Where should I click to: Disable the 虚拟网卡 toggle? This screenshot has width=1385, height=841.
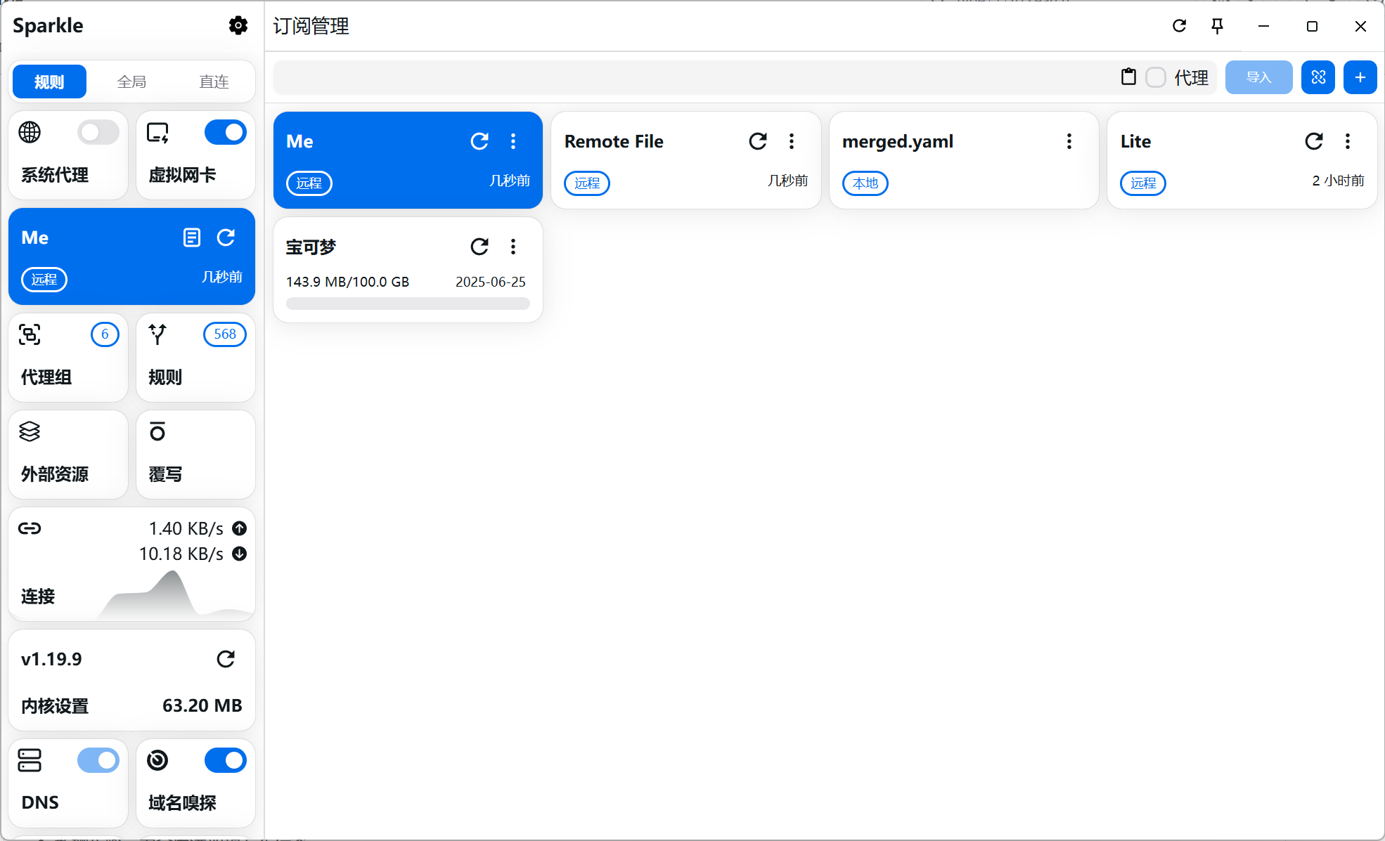click(x=225, y=132)
